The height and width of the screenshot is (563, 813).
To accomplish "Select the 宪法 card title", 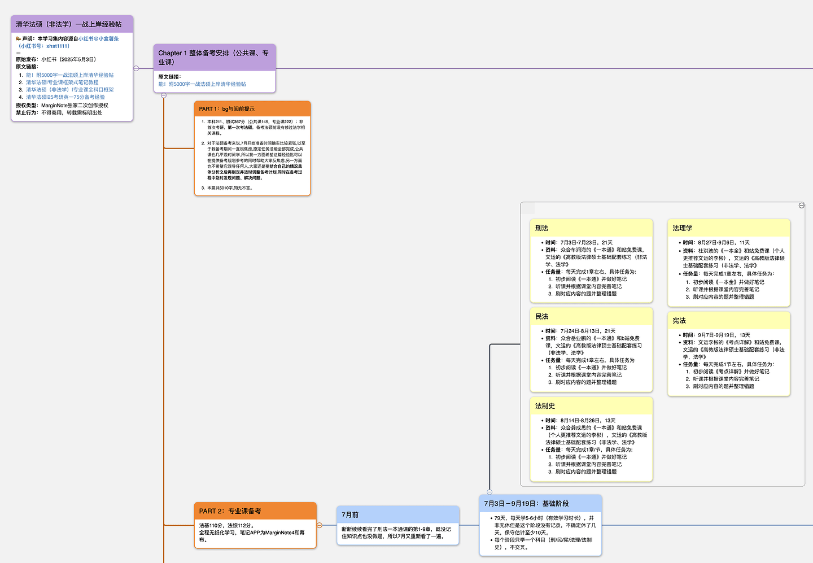I will pyautogui.click(x=679, y=321).
